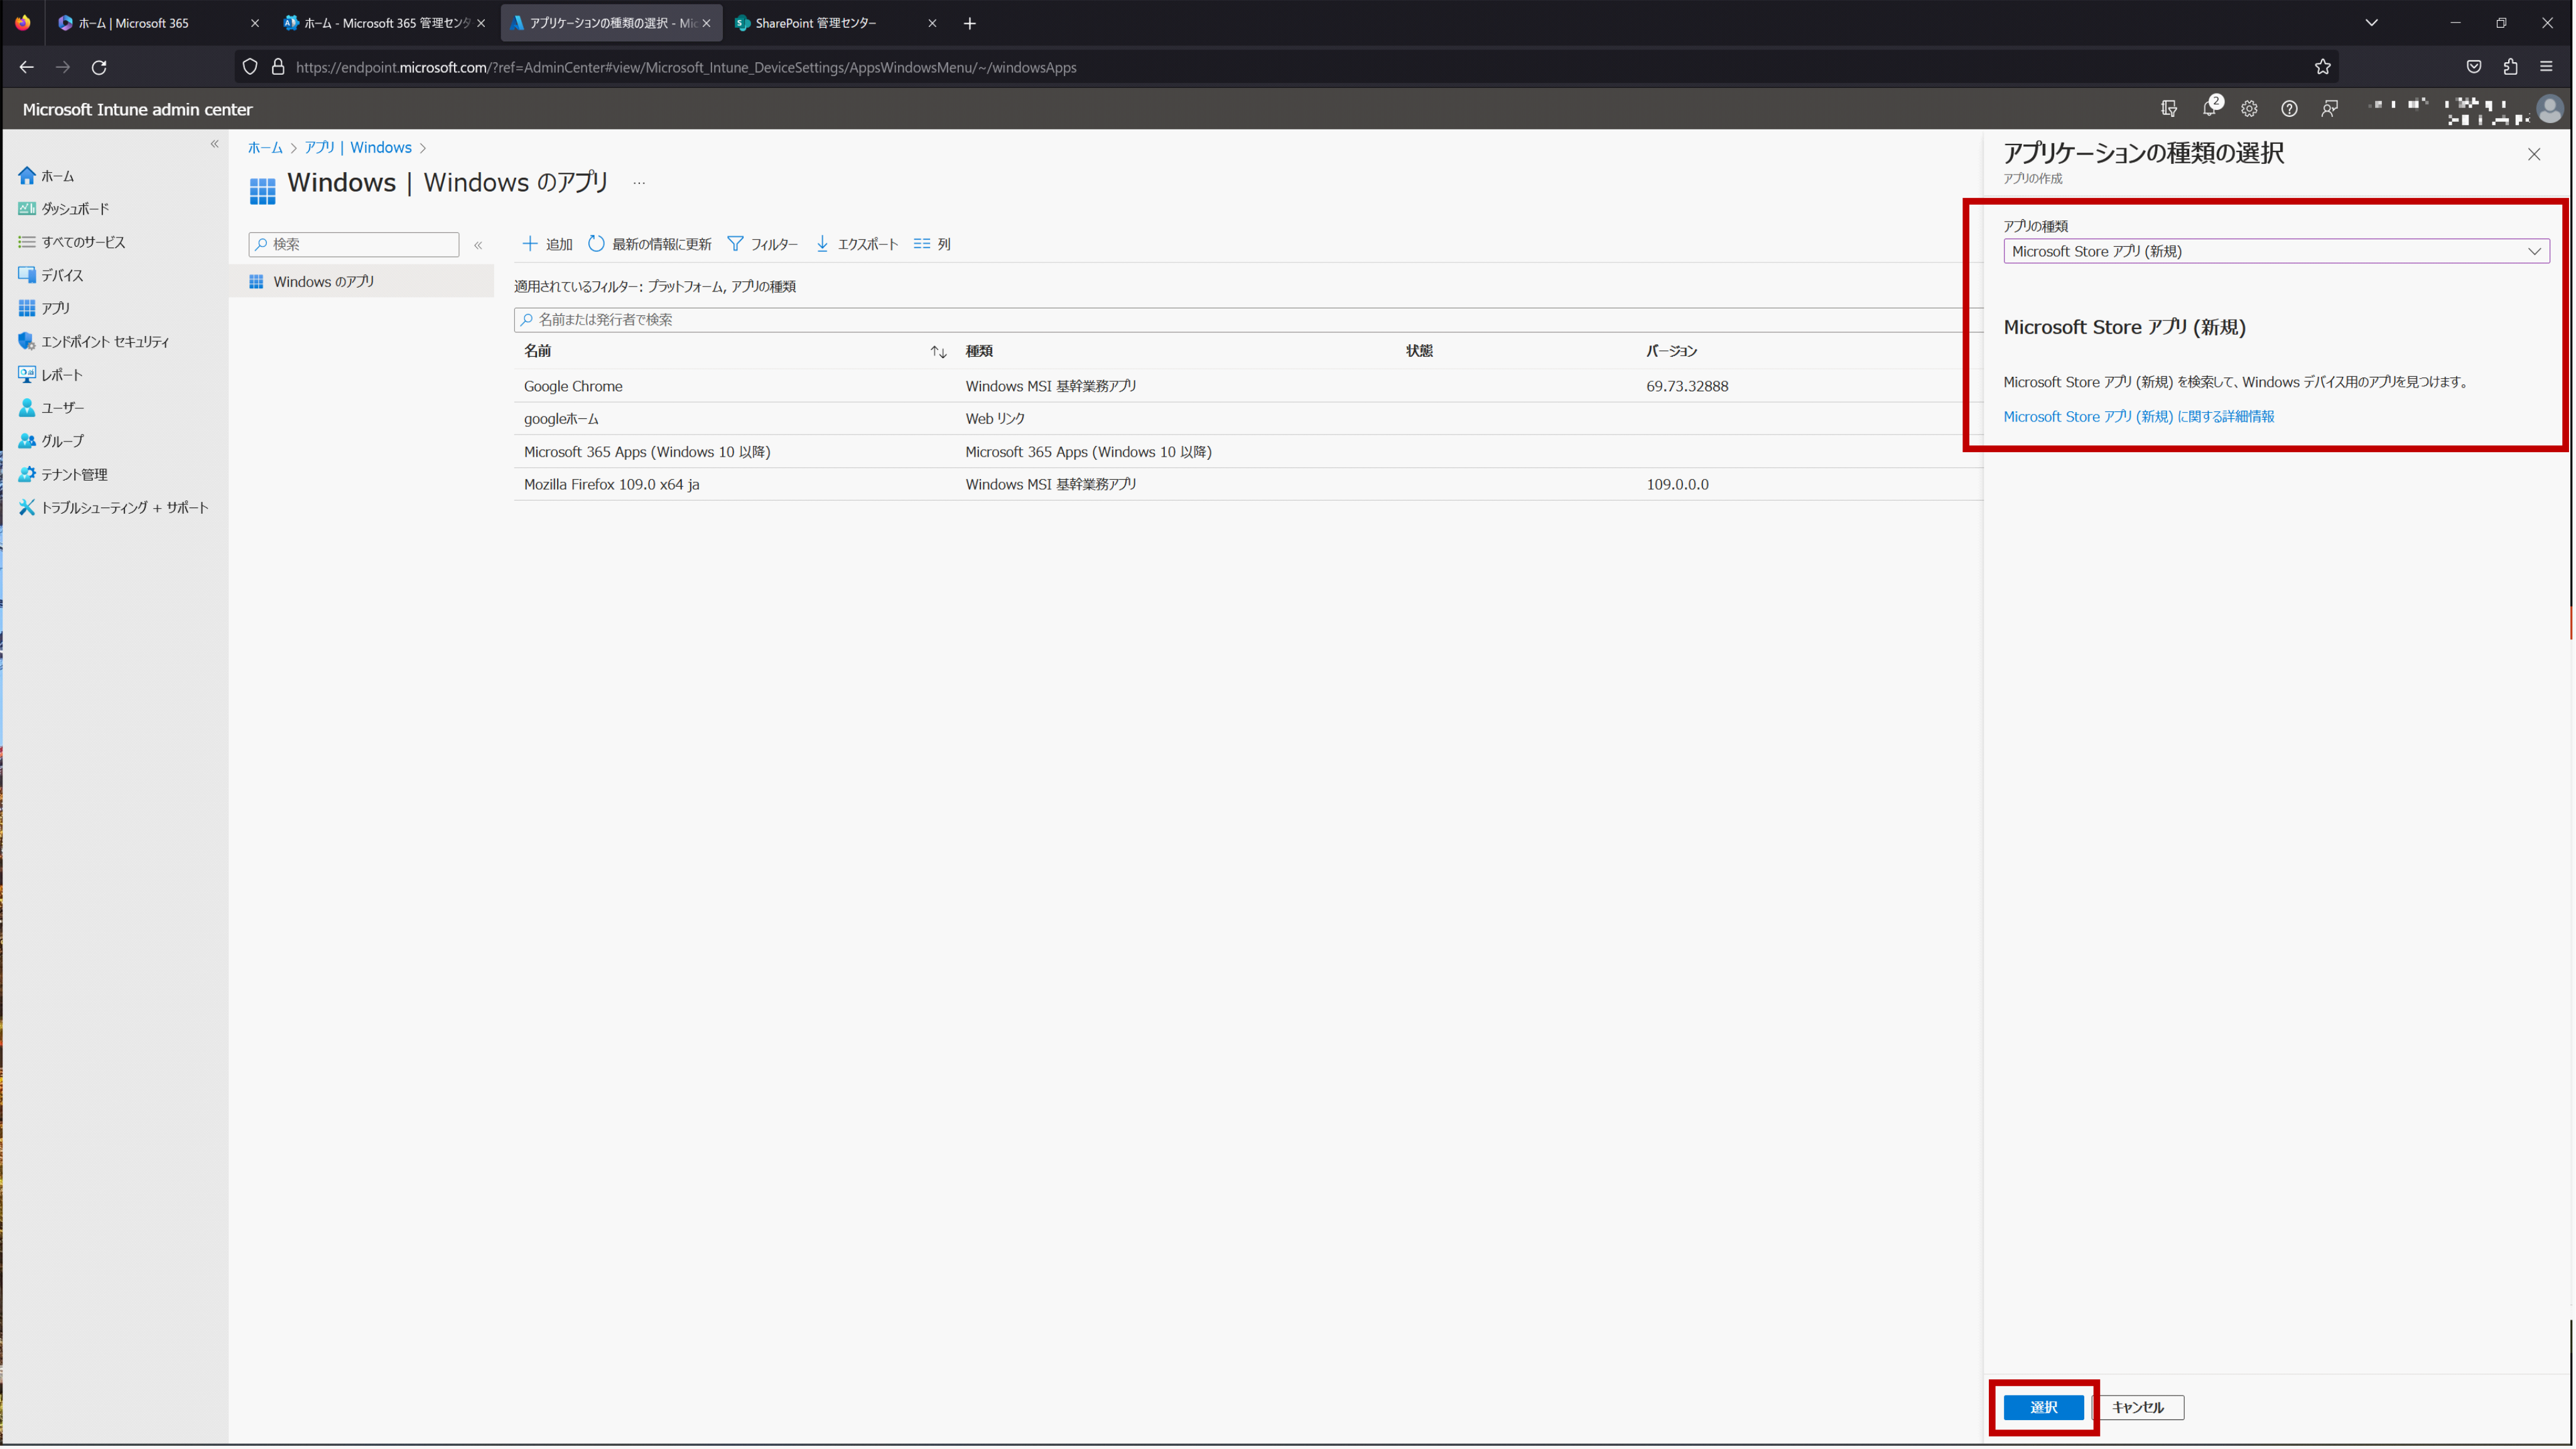Click 最新の情報に更新 refresh button

pyautogui.click(x=649, y=244)
